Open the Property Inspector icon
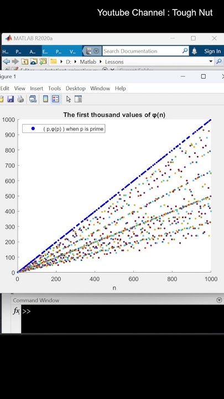224x399 pixels. click(x=78, y=99)
